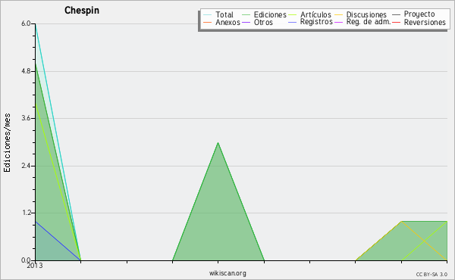The height and width of the screenshot is (280, 455).
Task: Click the 3.6 y-axis label
Action: [26, 118]
